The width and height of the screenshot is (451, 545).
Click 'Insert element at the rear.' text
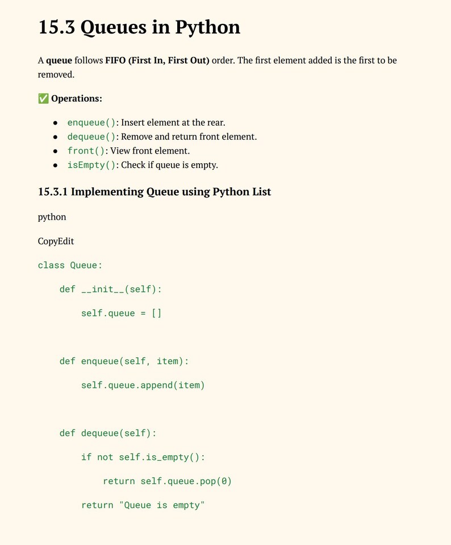tap(173, 123)
